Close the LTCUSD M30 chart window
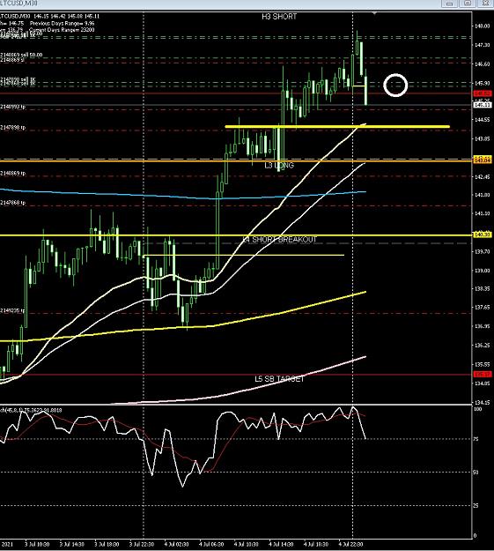The width and height of the screenshot is (494, 551). (485, 4)
